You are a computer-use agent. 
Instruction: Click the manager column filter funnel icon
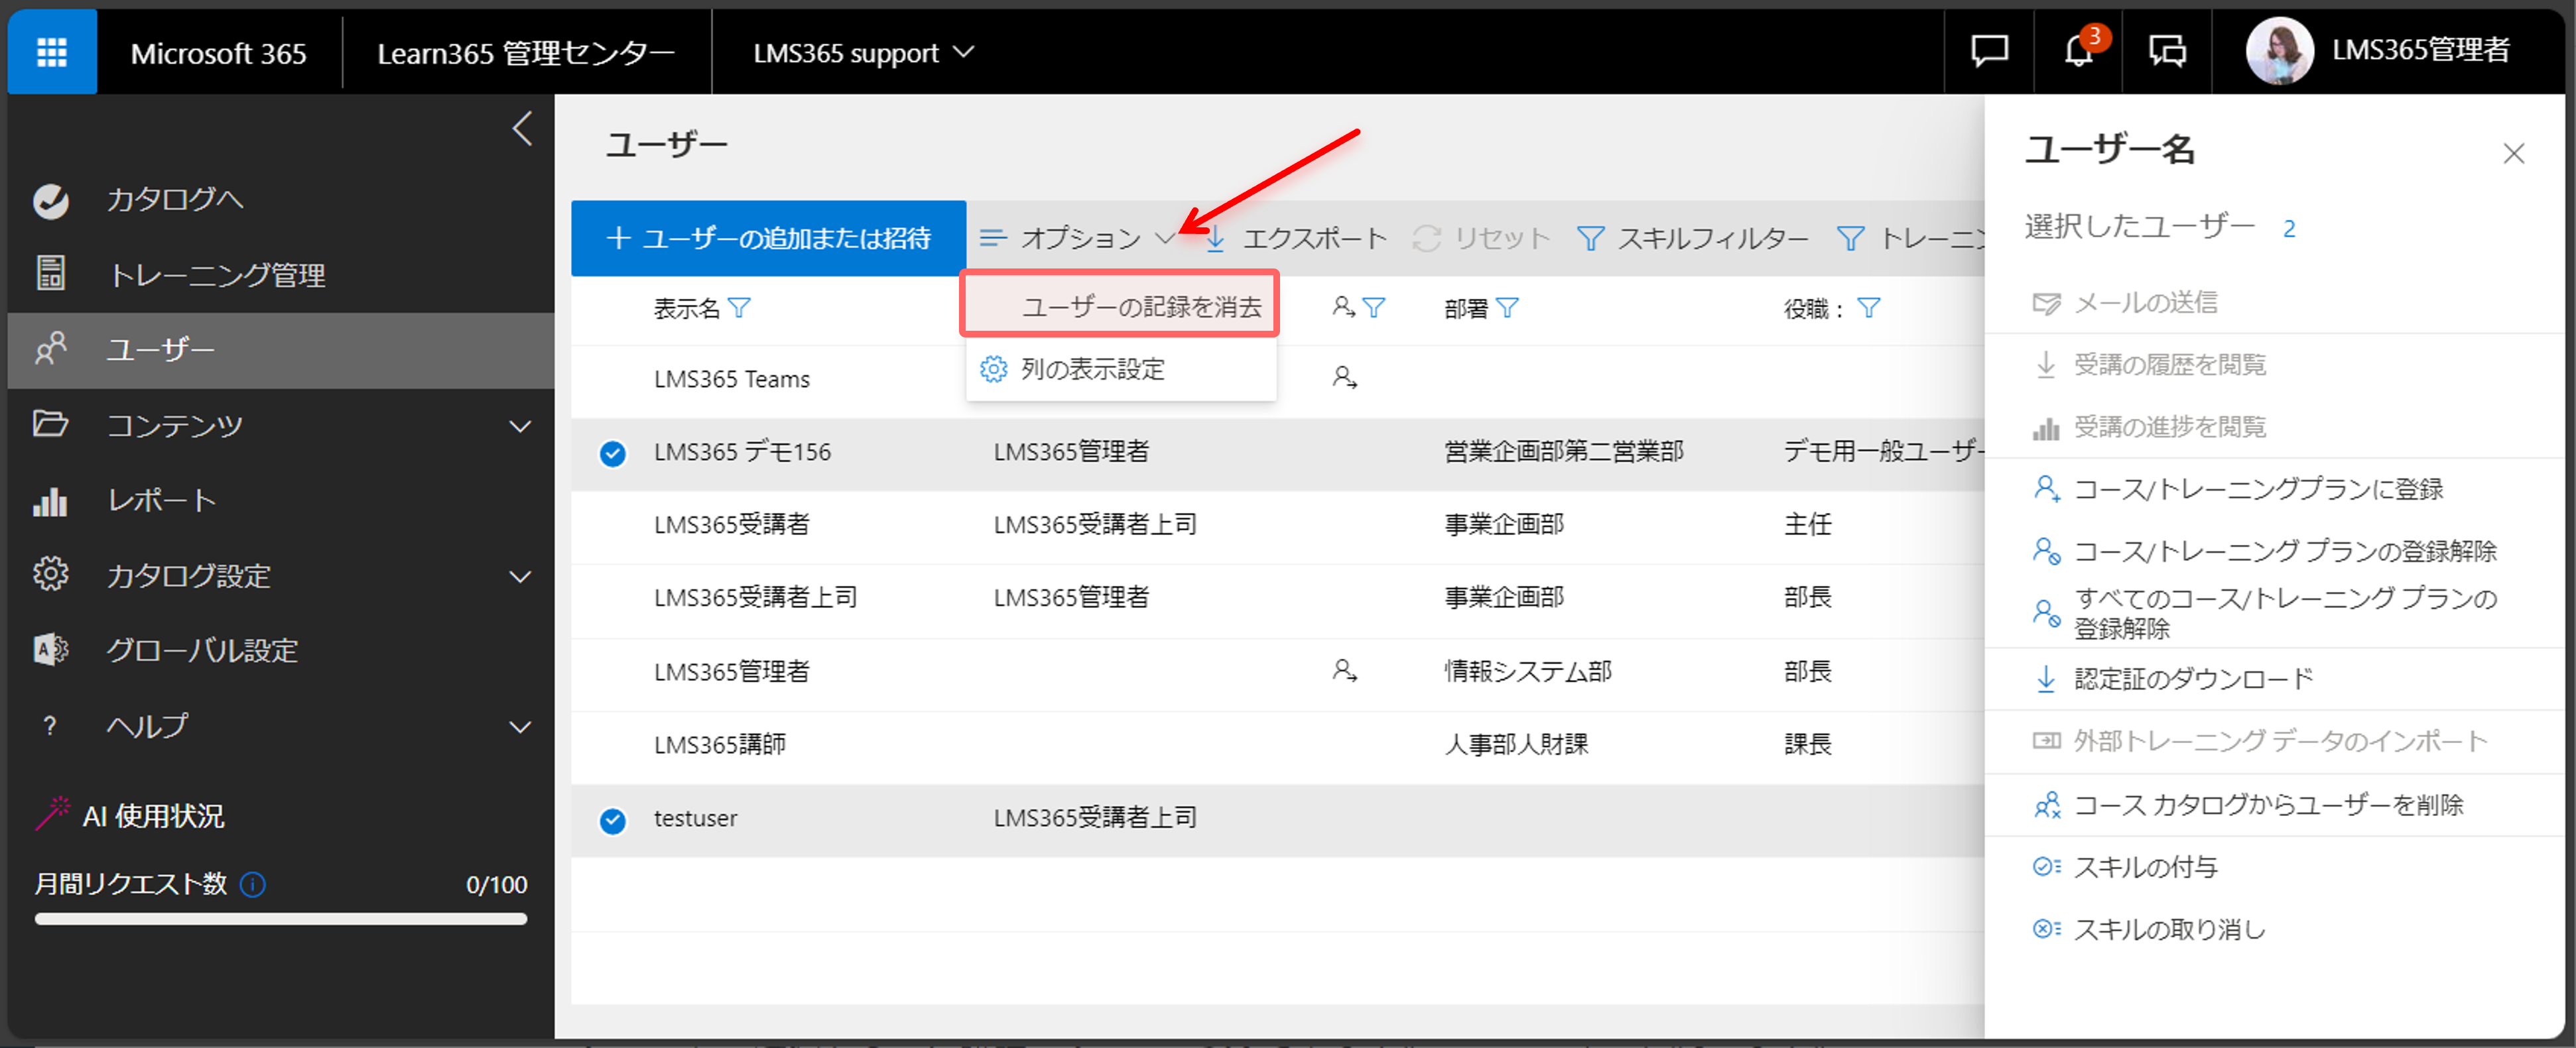[1374, 308]
